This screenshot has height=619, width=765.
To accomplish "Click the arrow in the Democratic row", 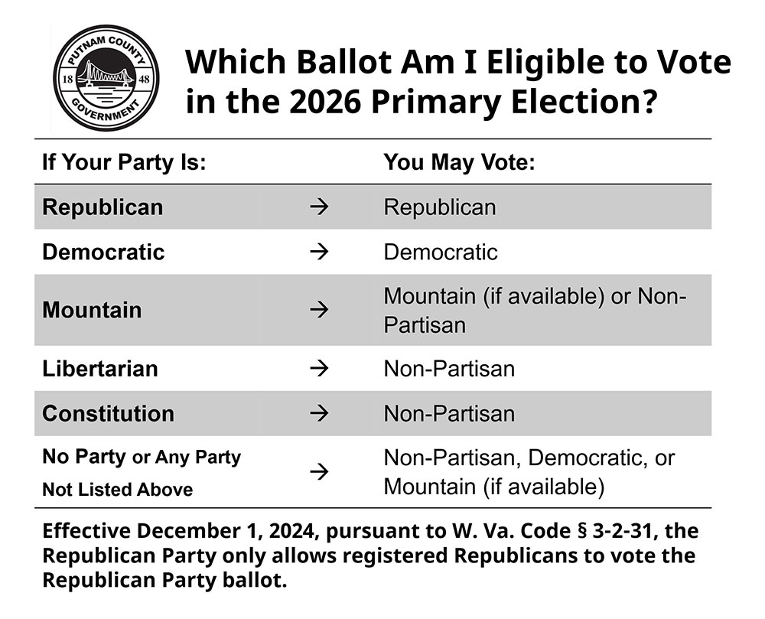I will coord(320,252).
